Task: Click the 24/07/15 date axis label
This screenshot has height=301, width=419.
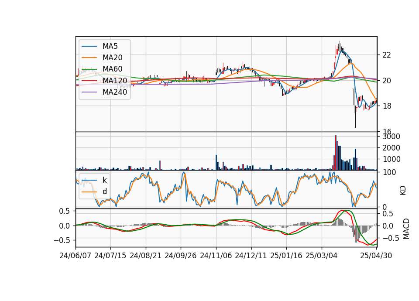Action: click(110, 256)
